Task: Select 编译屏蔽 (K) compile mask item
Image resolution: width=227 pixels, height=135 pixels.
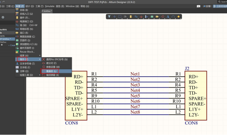Action: click(57, 75)
